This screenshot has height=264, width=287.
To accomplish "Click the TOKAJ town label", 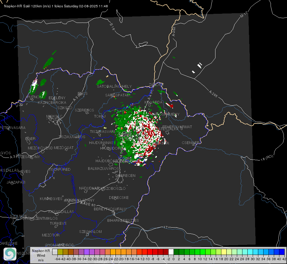I will pos(100,116).
